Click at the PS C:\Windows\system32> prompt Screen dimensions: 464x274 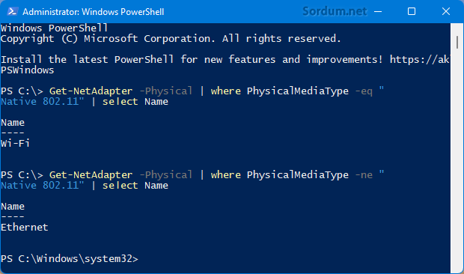[70, 258]
